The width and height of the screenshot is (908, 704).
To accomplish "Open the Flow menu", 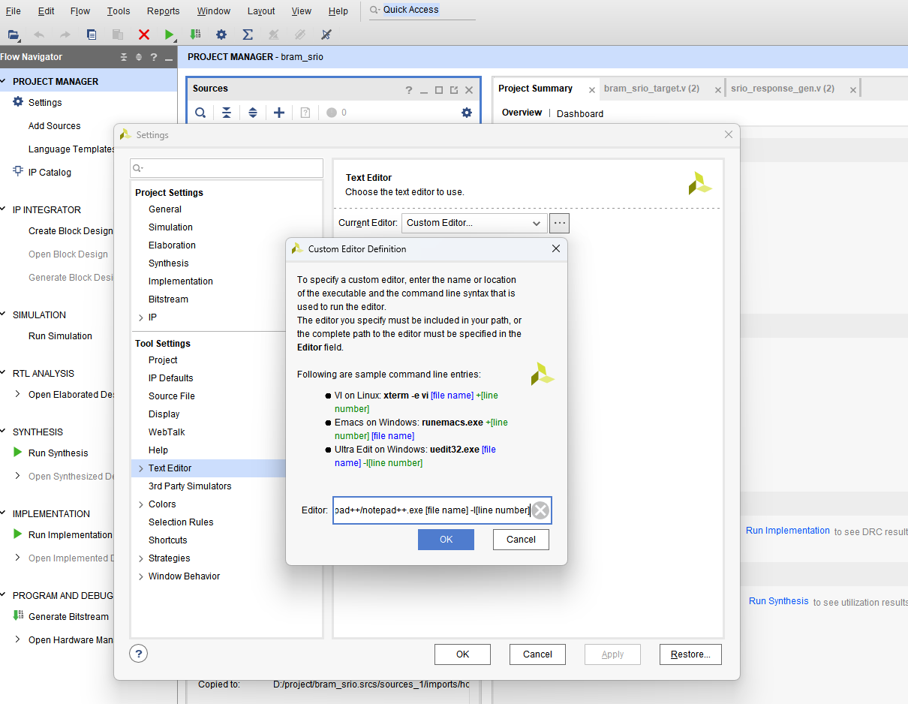I will 80,11.
